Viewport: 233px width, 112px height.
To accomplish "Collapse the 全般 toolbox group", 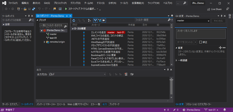I will [x=3, y=24].
